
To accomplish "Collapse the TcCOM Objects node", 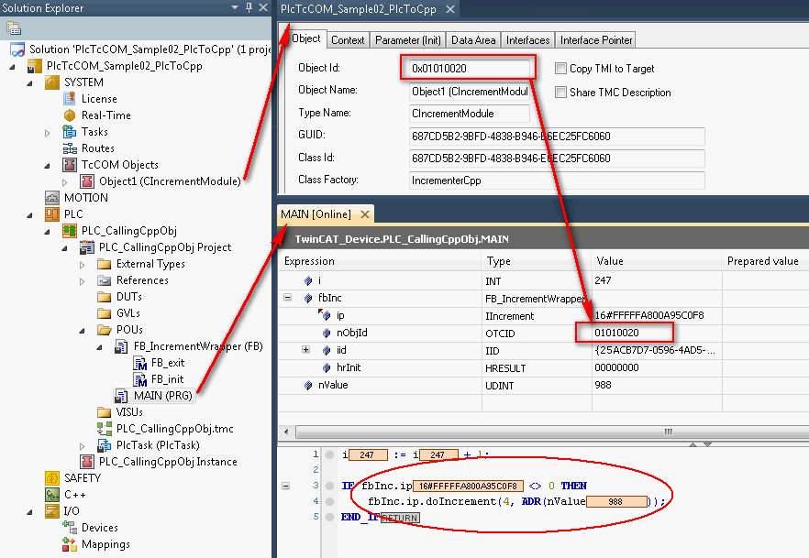I will (47, 166).
